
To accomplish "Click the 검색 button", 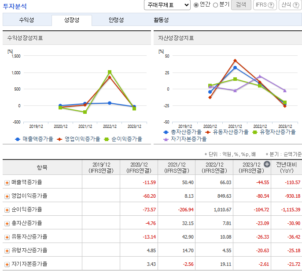I will [241, 4].
